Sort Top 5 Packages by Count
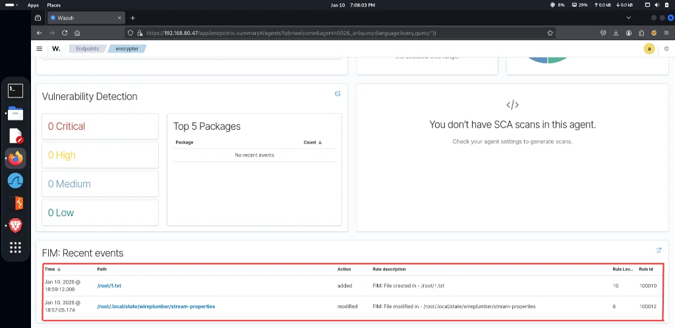This screenshot has width=675, height=328. pyautogui.click(x=312, y=142)
